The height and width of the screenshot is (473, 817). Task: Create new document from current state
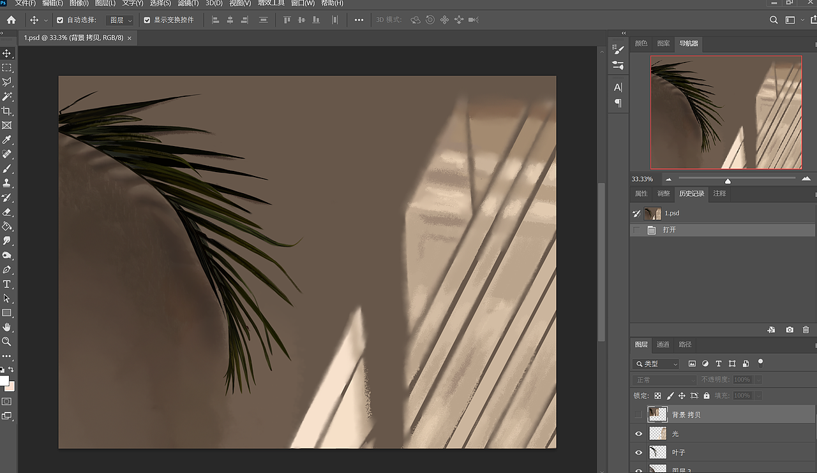pos(771,330)
